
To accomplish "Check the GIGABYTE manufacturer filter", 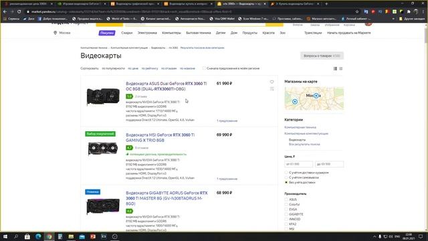I will 286,214.
